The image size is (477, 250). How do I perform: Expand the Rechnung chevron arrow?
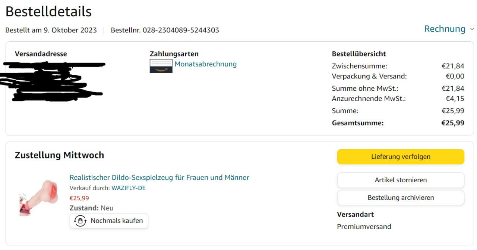pos(472,29)
